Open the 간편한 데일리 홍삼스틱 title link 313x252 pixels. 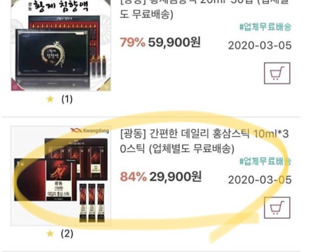(x=204, y=141)
